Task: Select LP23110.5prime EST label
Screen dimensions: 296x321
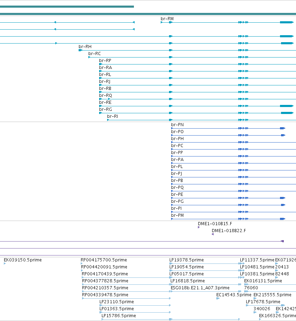Action: (x=117, y=301)
